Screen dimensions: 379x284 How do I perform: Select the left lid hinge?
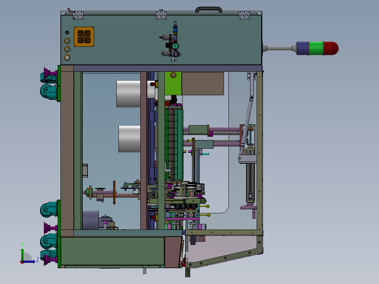[x=78, y=15]
